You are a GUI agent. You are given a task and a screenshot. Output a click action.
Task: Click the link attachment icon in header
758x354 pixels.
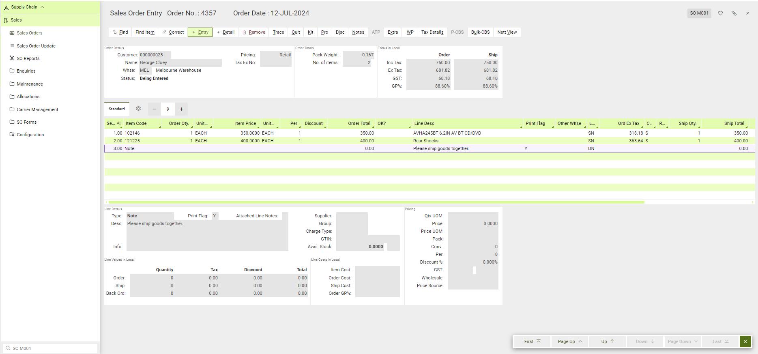coord(734,13)
